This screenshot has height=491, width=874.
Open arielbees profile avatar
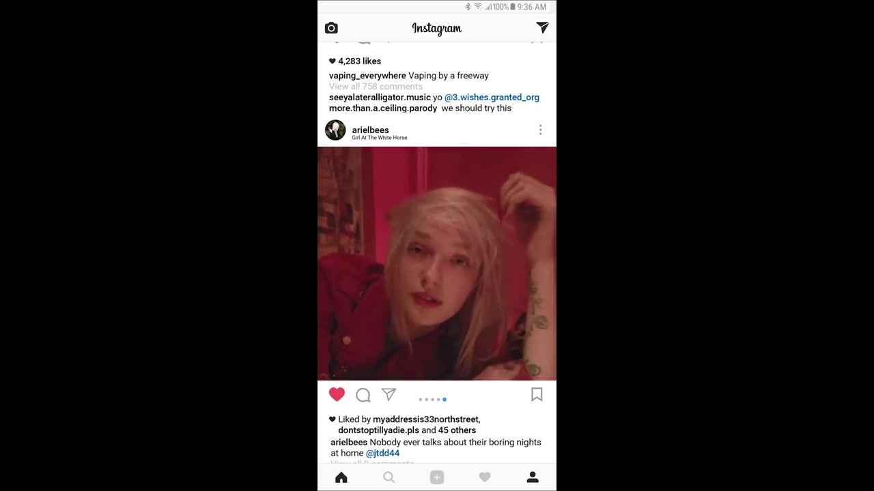point(335,130)
